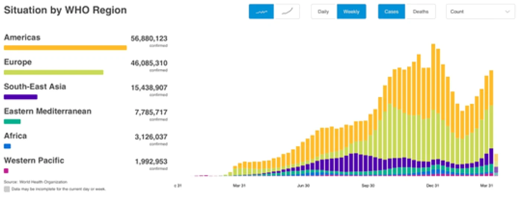Click the pink Western Pacific square
521x201 pixels.
click(6, 171)
